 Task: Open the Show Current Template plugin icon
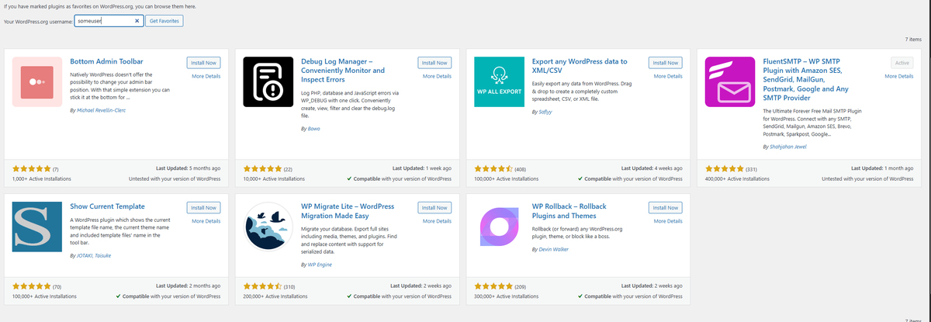[37, 225]
